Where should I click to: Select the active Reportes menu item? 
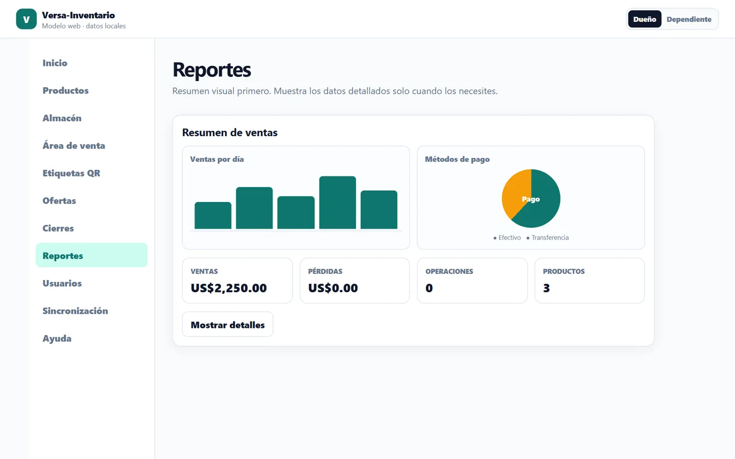coord(91,256)
